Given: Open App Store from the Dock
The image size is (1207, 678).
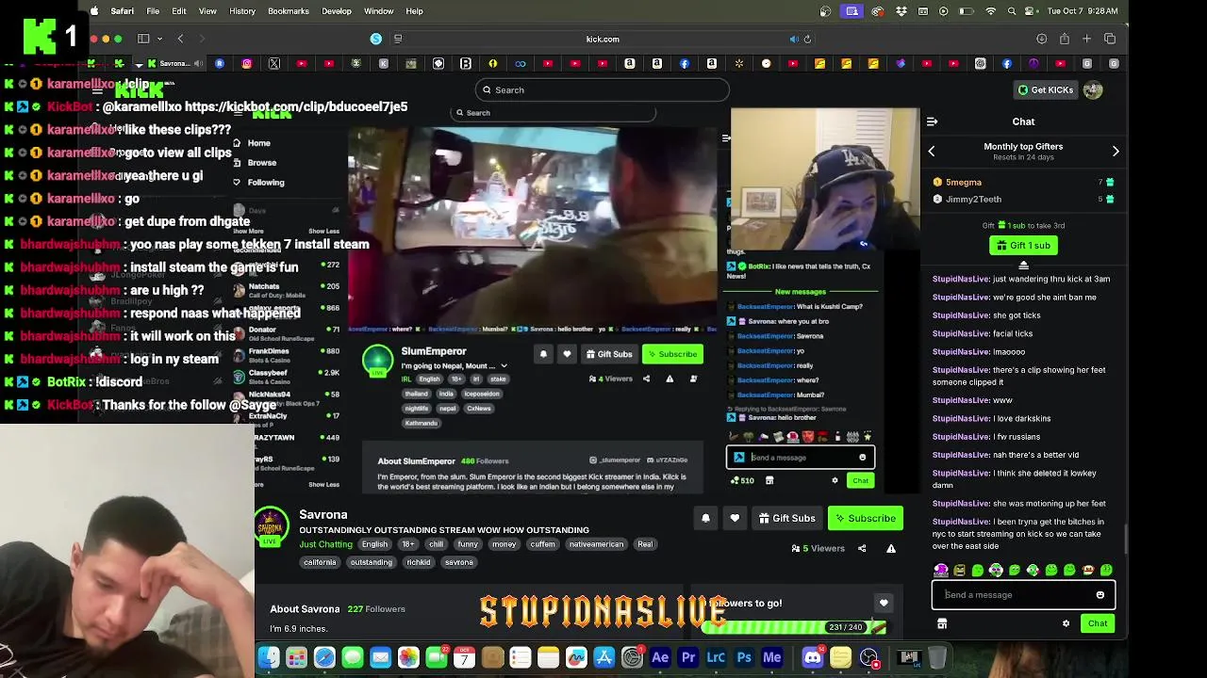Looking at the screenshot, I should coord(604,657).
